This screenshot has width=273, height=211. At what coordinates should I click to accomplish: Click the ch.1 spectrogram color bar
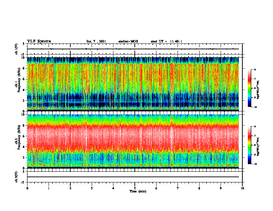[249, 88]
